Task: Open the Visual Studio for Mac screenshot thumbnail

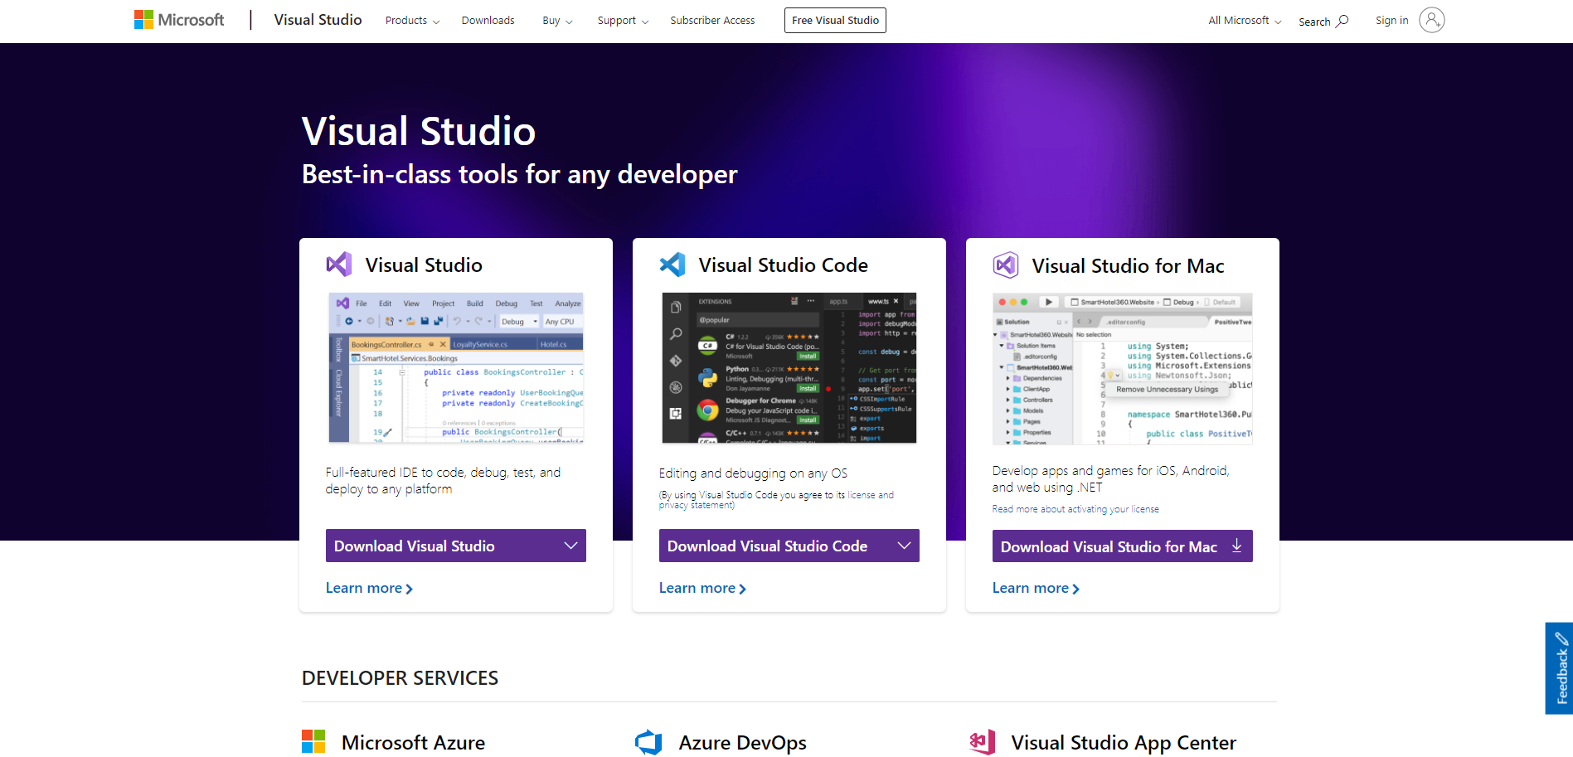Action: click(x=1123, y=369)
